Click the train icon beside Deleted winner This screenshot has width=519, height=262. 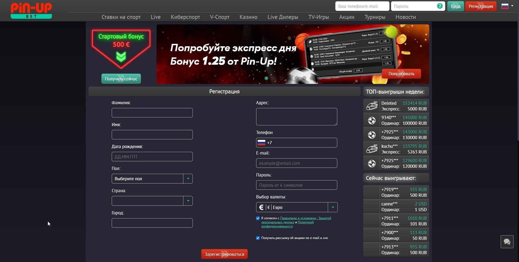point(372,106)
